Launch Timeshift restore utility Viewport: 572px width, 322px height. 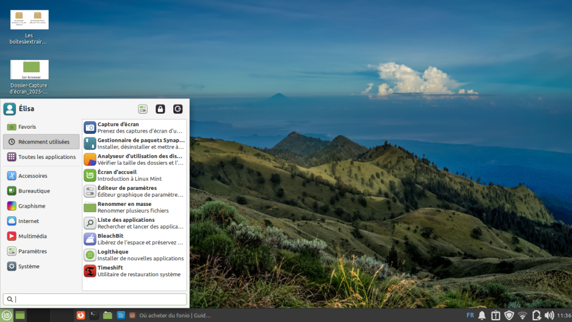(134, 271)
